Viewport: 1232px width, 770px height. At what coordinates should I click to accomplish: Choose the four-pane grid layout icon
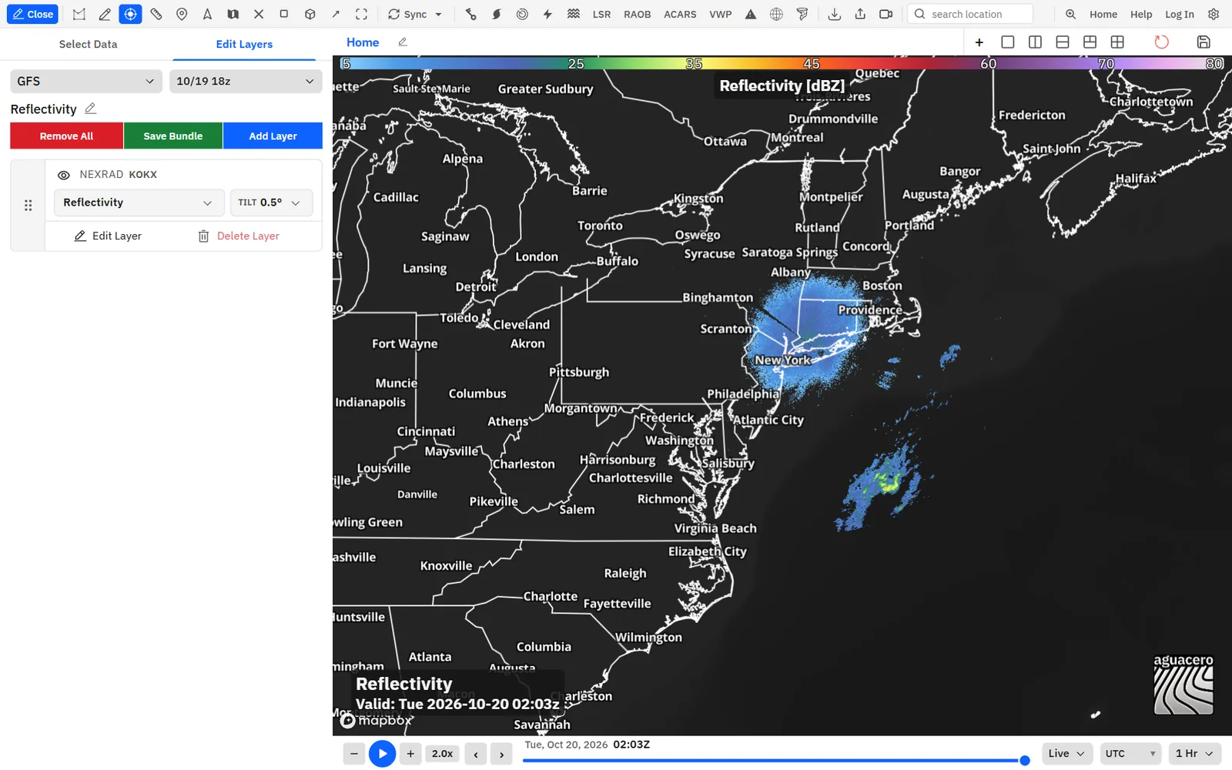coord(1117,42)
